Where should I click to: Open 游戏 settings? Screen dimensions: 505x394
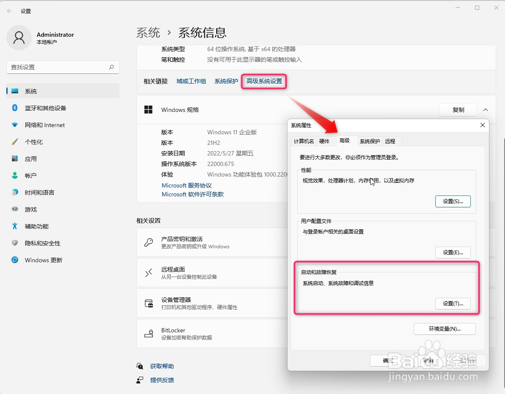[x=63, y=209]
